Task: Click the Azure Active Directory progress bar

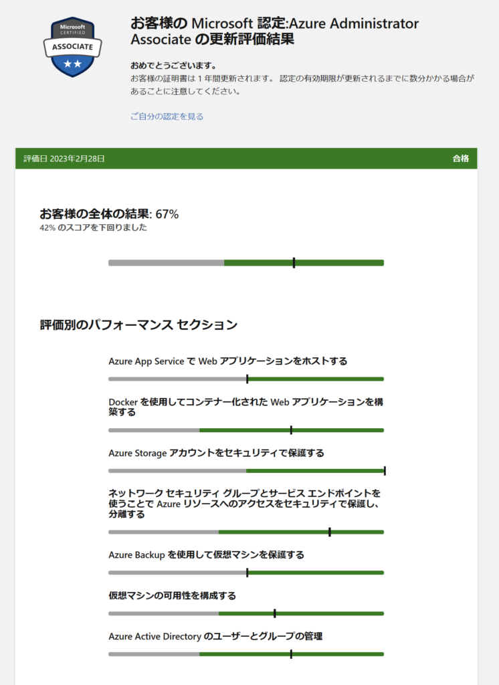Action: tap(246, 654)
